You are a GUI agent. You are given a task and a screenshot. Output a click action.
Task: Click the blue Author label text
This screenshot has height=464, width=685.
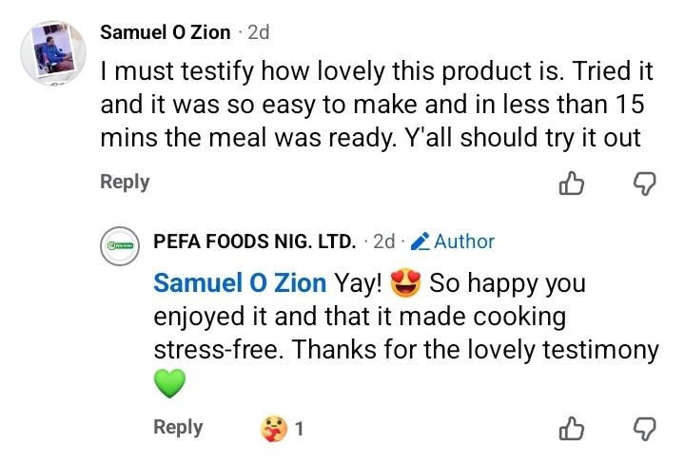464,242
